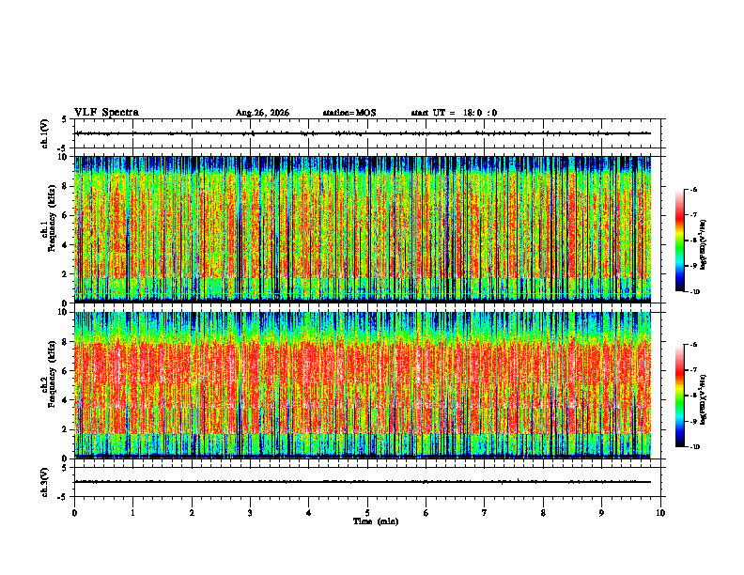
Task: Click the "start UT = 18:0 :0" header text
Action: [x=454, y=113]
